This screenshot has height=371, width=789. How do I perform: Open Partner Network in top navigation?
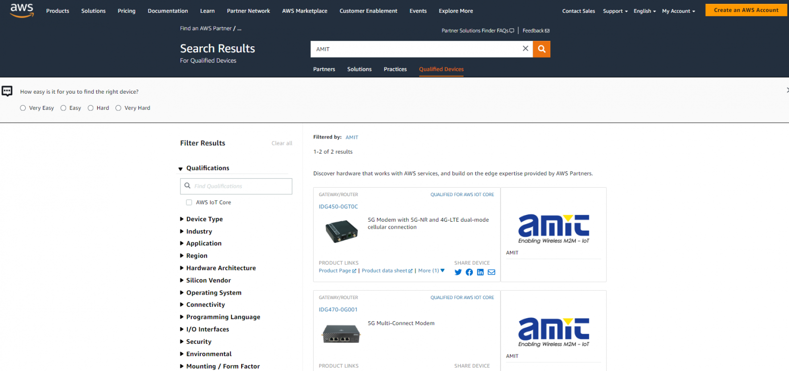point(249,11)
